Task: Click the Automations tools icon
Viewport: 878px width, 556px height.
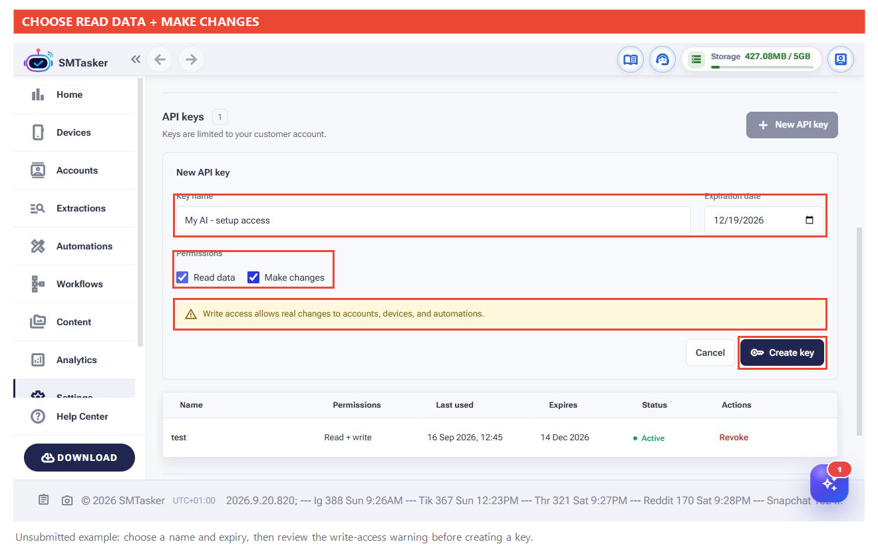Action: [38, 246]
